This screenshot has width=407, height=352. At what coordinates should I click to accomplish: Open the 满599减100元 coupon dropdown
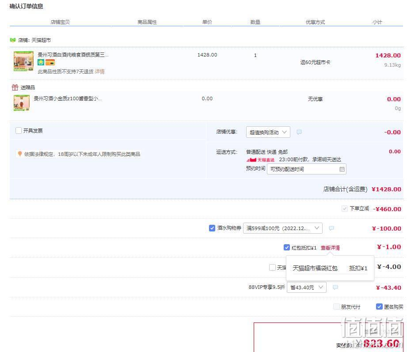[x=283, y=228]
